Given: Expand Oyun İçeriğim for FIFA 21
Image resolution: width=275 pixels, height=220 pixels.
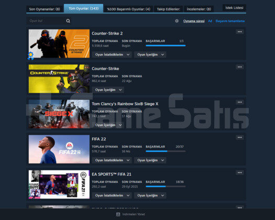Looking at the screenshot, I should (x=150, y=195).
